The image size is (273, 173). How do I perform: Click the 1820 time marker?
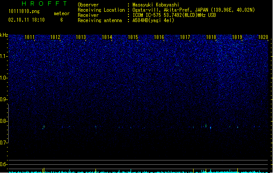click(x=263, y=37)
